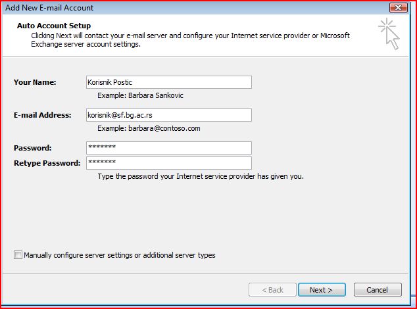This screenshot has height=309, width=417.
Task: Click the Your Name label
Action: pyautogui.click(x=35, y=82)
